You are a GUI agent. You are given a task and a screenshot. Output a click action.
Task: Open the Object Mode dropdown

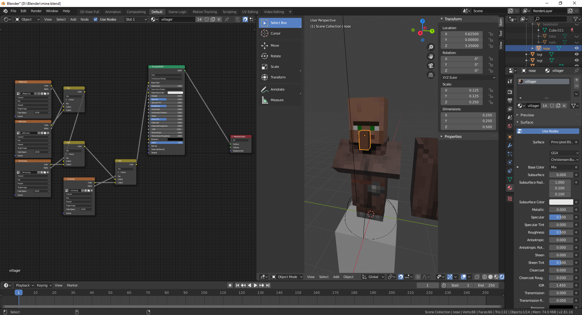pyautogui.click(x=287, y=277)
